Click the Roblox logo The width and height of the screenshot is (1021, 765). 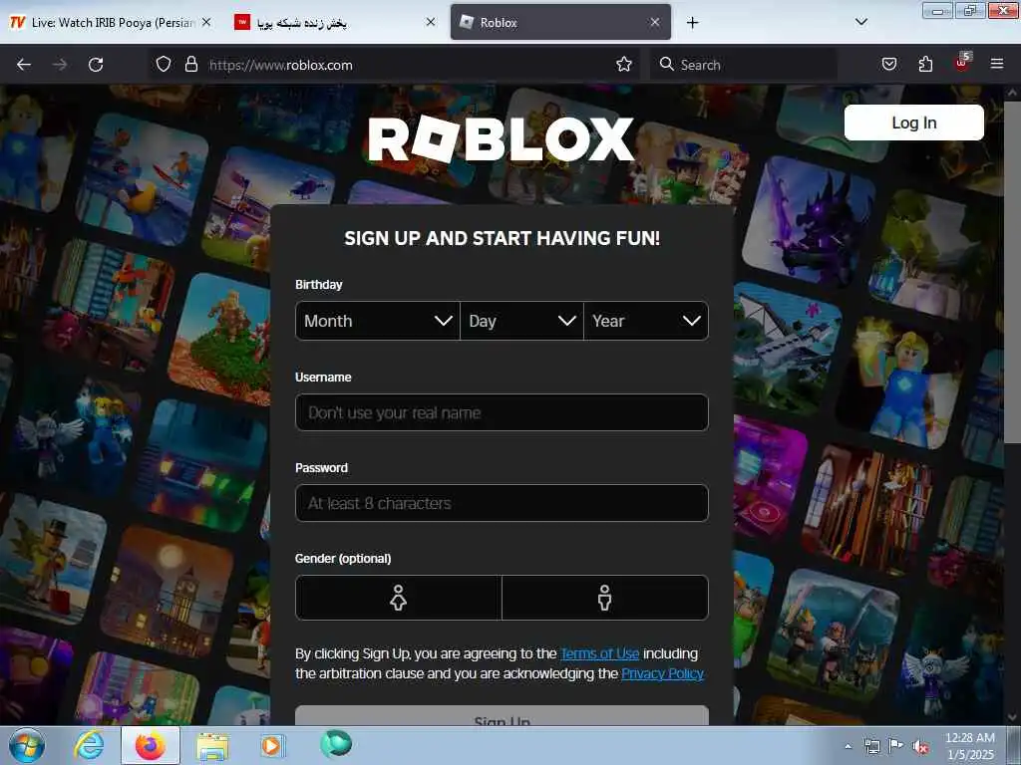pyautogui.click(x=501, y=138)
